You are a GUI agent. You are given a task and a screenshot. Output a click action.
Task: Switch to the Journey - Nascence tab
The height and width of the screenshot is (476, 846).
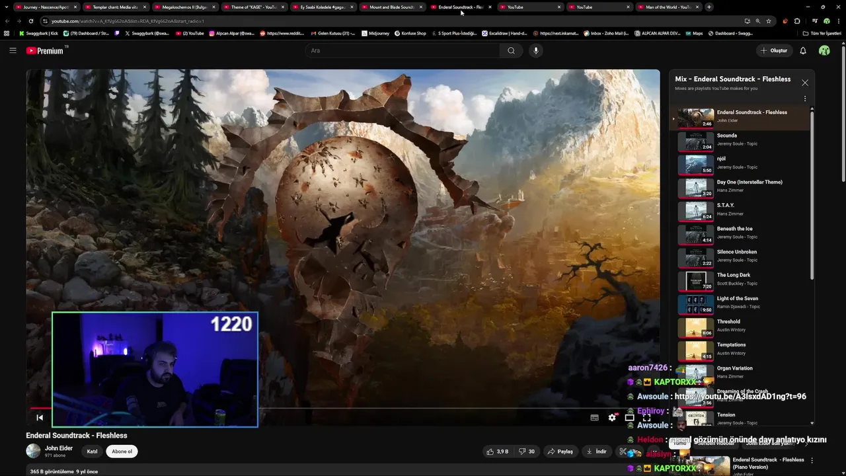pyautogui.click(x=46, y=7)
